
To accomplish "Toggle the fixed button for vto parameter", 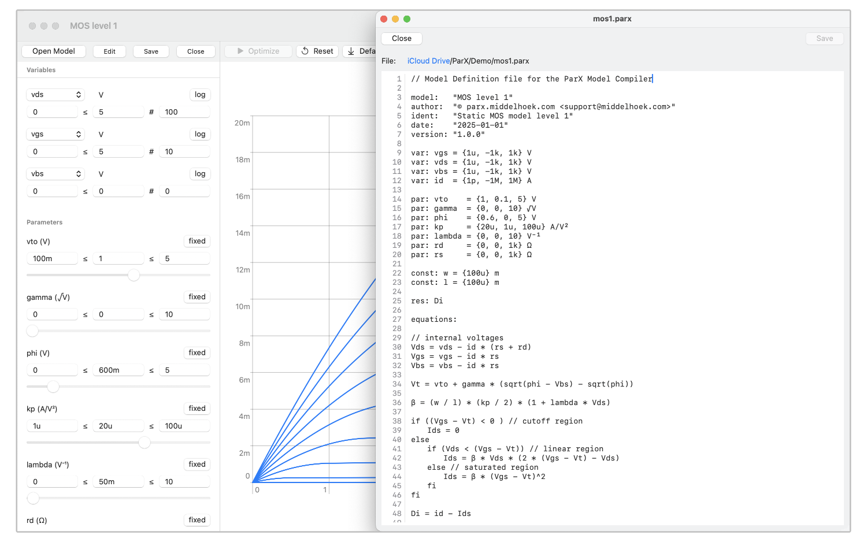I will (x=197, y=242).
